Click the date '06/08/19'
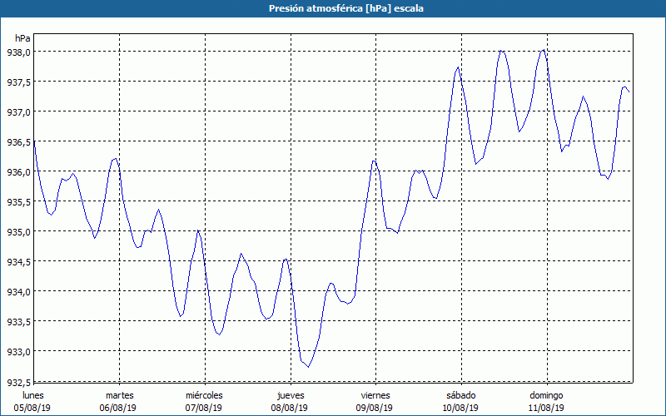 pos(117,408)
